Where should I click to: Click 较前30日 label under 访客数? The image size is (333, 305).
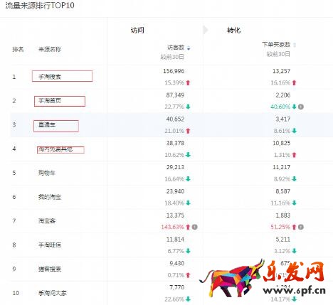(x=172, y=57)
